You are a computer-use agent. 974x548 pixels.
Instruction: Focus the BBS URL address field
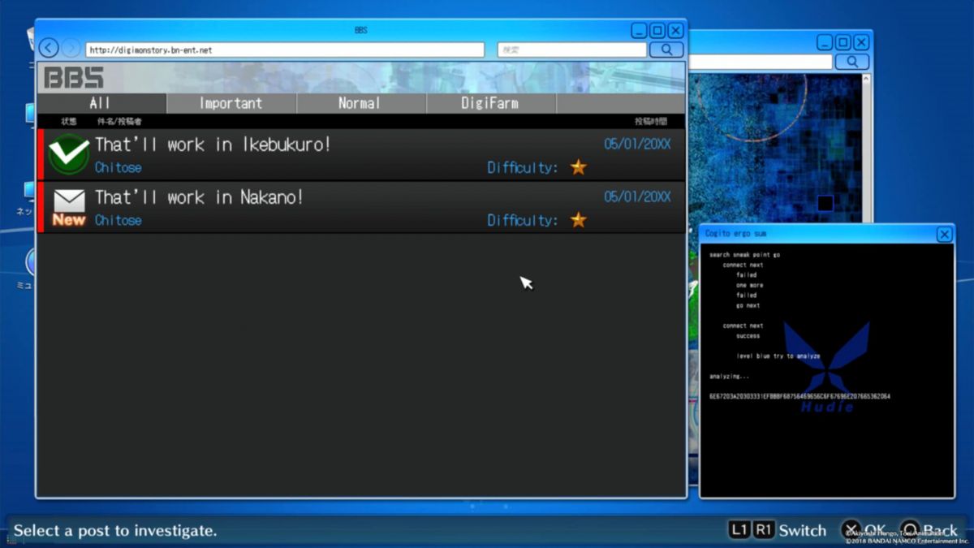[285, 50]
